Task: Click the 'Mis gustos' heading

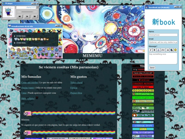Action: 78,77
